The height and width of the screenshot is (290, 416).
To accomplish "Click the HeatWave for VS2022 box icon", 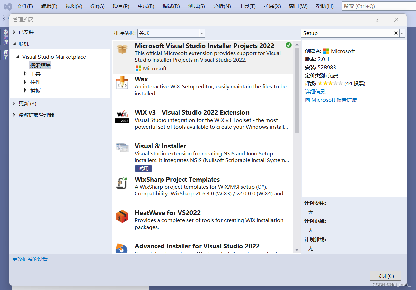I will (x=122, y=216).
